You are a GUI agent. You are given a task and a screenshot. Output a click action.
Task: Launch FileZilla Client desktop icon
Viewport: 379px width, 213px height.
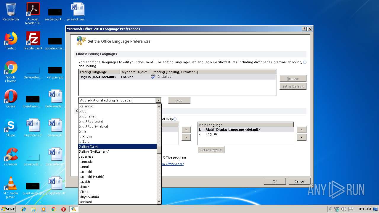click(33, 41)
